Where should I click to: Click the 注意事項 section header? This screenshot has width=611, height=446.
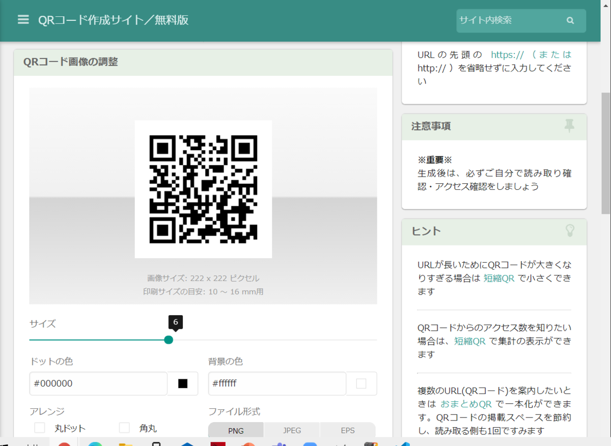click(x=494, y=126)
